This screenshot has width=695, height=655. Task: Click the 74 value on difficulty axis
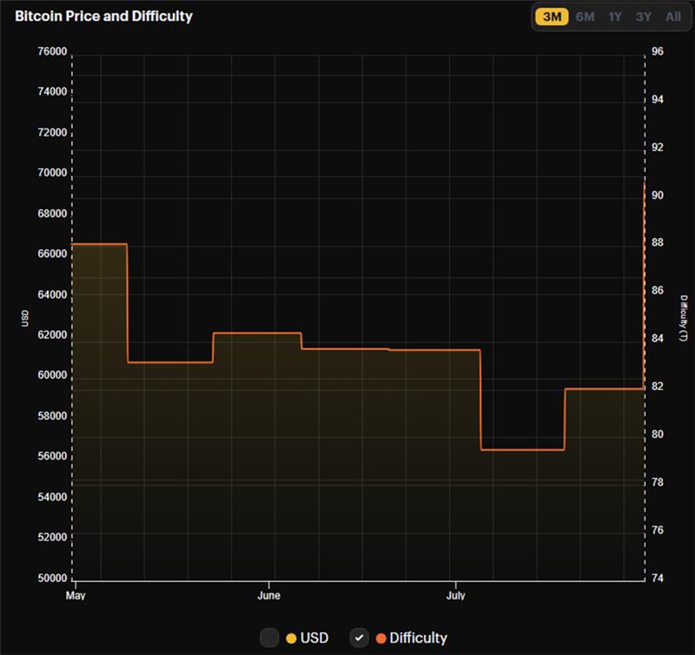tap(658, 579)
